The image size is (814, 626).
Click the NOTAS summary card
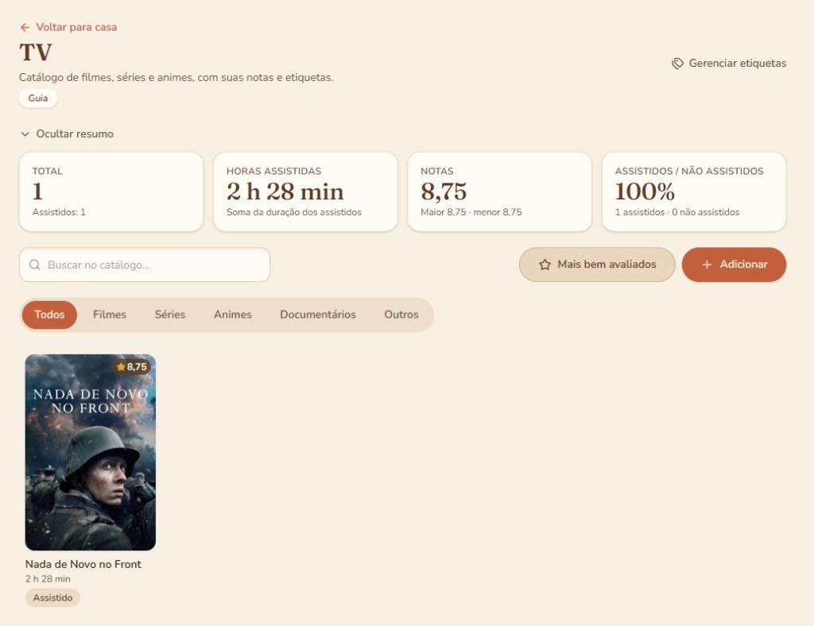tap(499, 192)
